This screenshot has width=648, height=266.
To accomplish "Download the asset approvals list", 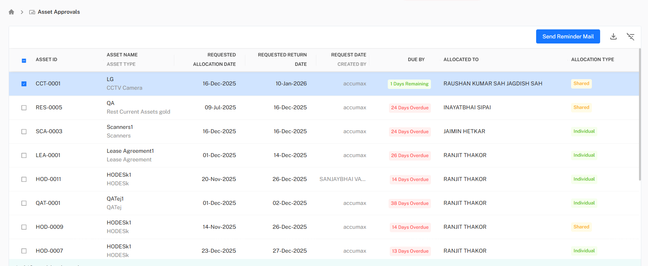I will [x=613, y=36].
